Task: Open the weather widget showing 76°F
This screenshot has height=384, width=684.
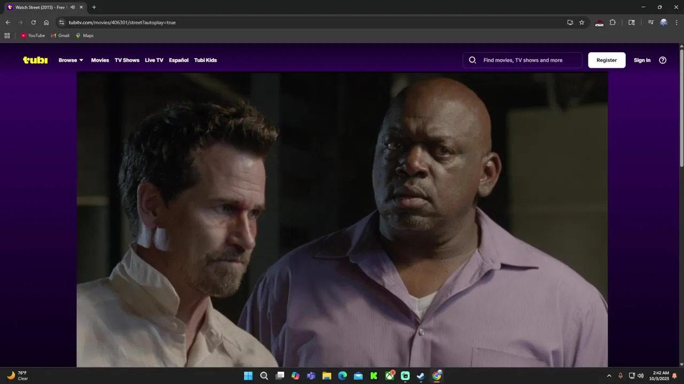Action: tap(17, 376)
